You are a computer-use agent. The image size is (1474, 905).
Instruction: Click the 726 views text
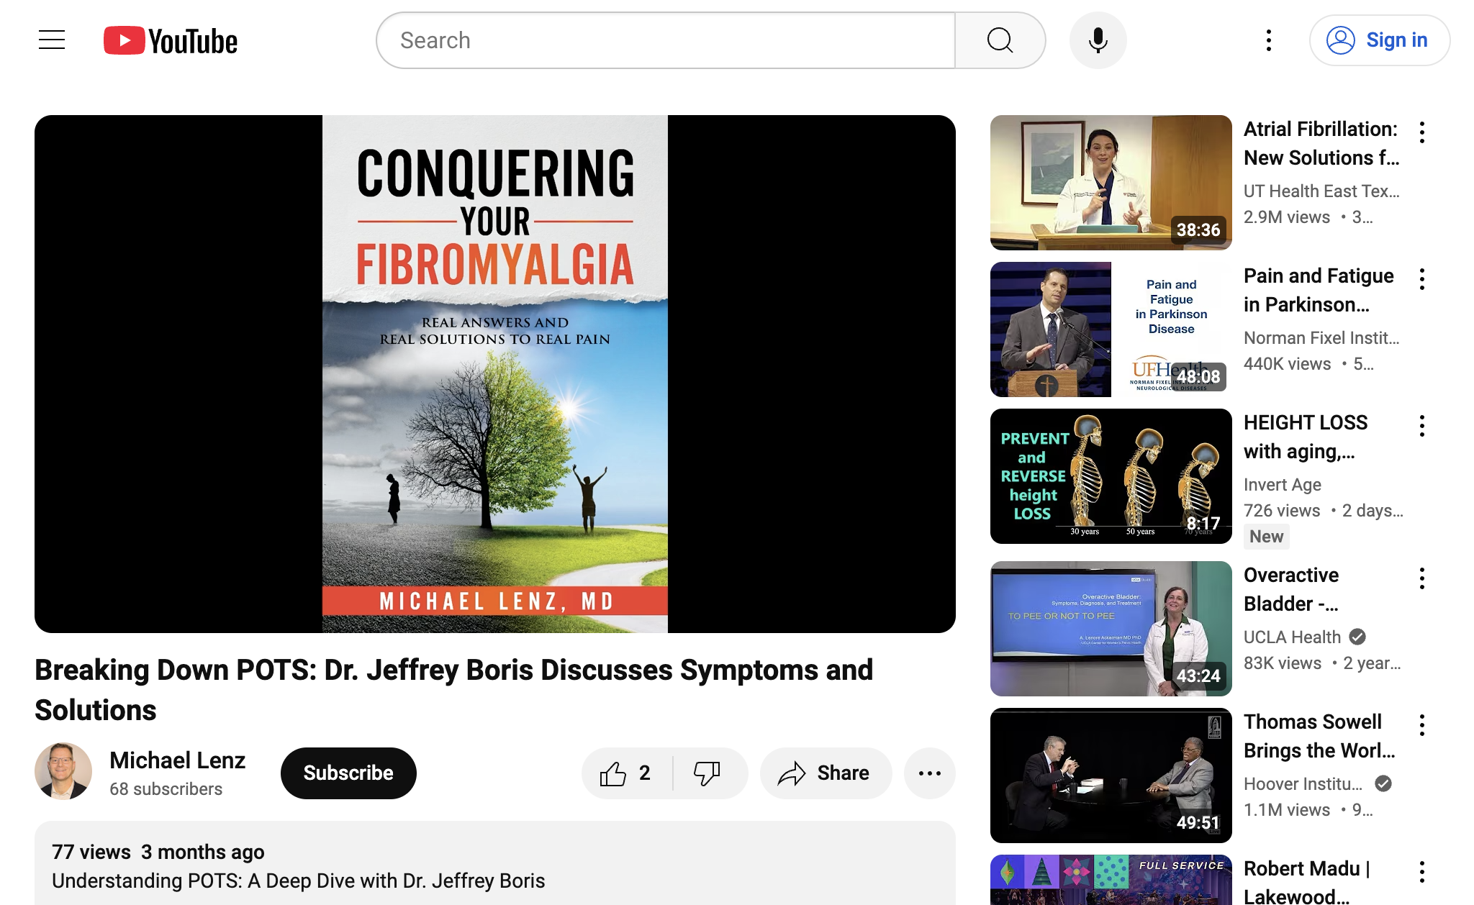click(1282, 510)
